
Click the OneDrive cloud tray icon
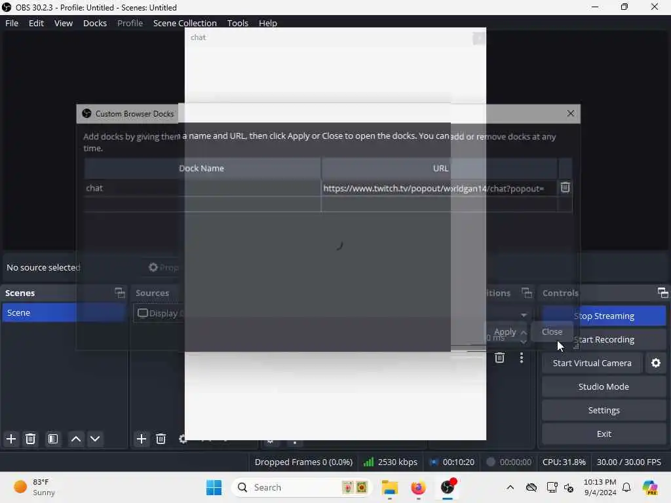pos(531,487)
